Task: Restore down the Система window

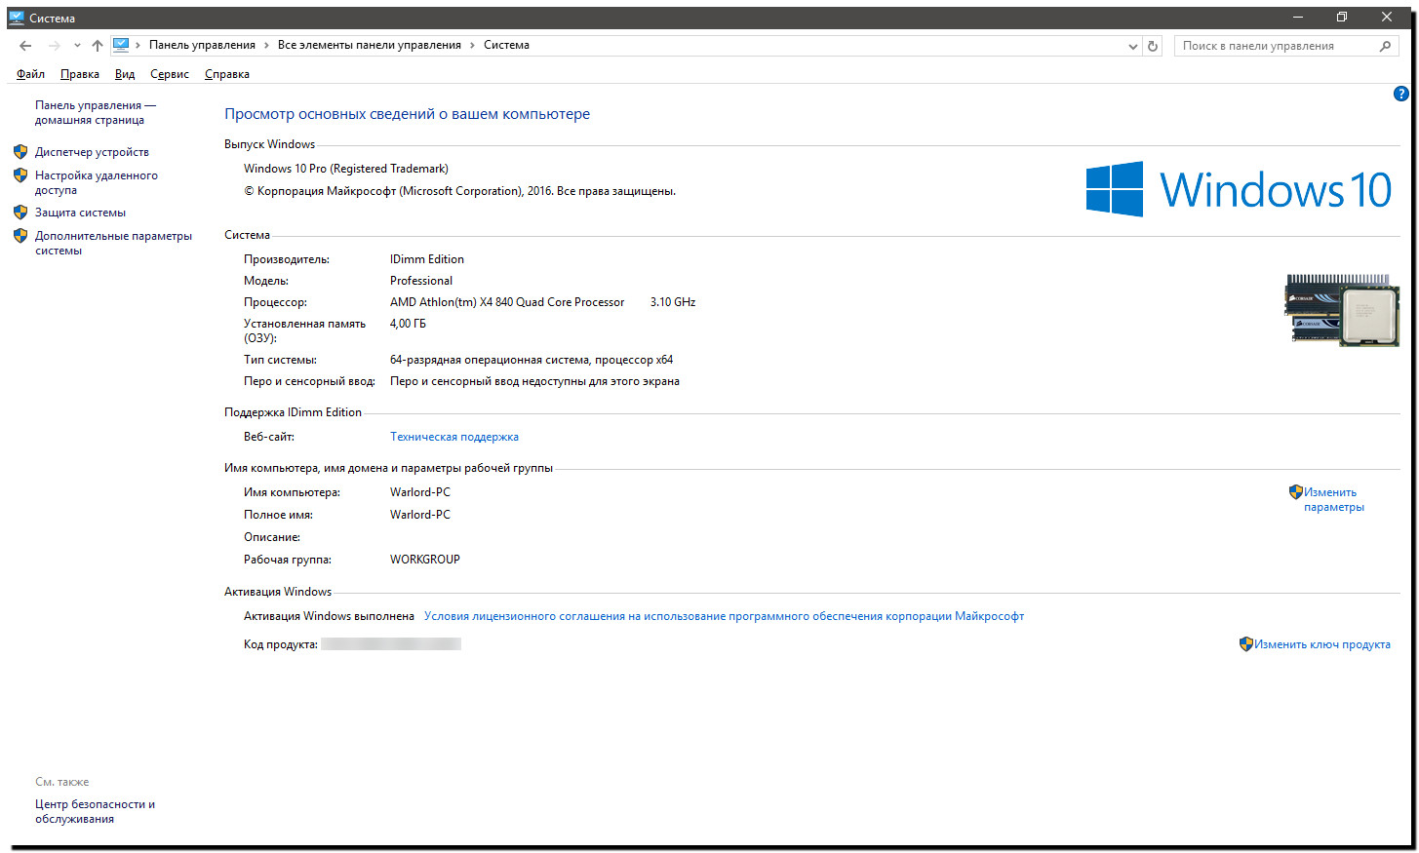Action: click(x=1342, y=18)
